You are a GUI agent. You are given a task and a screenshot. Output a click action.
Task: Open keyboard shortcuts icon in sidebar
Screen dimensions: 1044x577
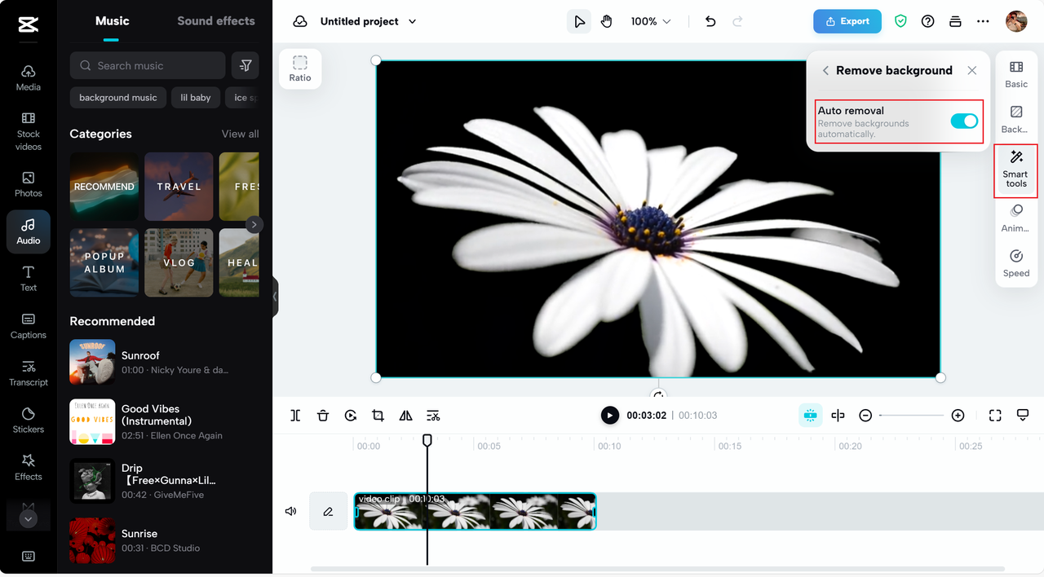click(x=29, y=557)
